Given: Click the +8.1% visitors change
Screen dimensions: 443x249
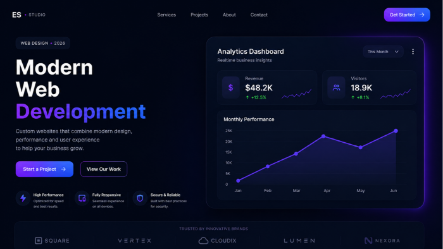Looking at the screenshot, I should coord(360,97).
